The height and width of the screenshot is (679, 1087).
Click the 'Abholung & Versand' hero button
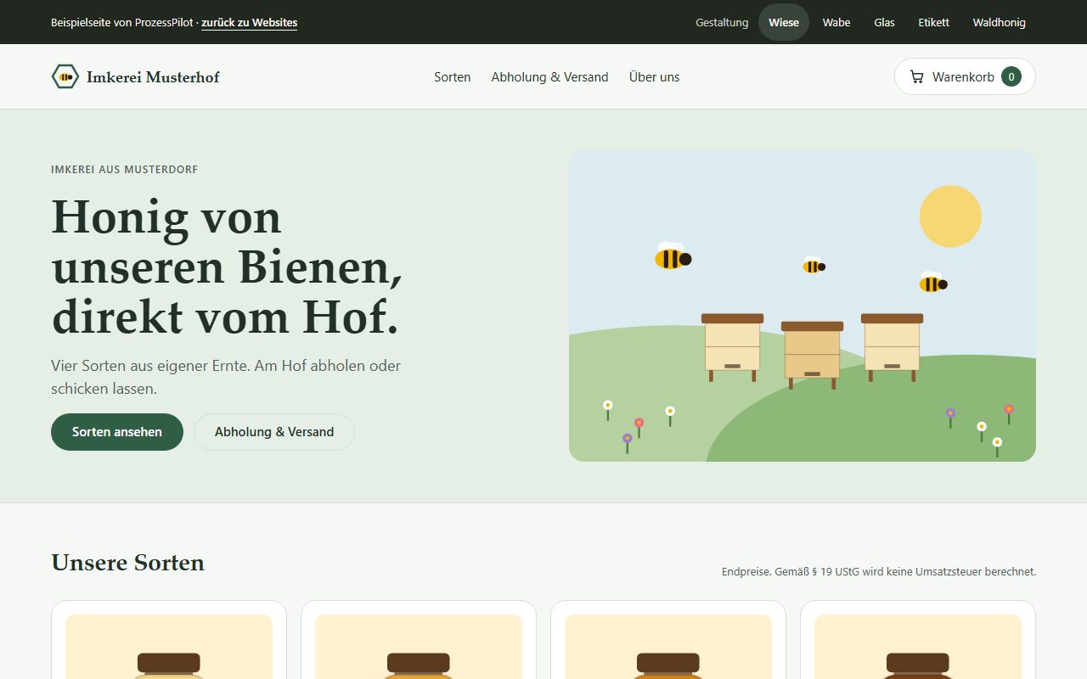[274, 432]
